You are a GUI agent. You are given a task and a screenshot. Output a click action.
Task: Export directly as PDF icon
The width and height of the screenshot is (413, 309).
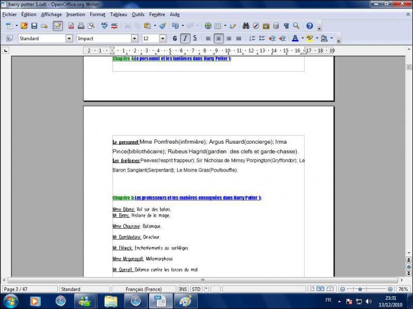(71, 26)
